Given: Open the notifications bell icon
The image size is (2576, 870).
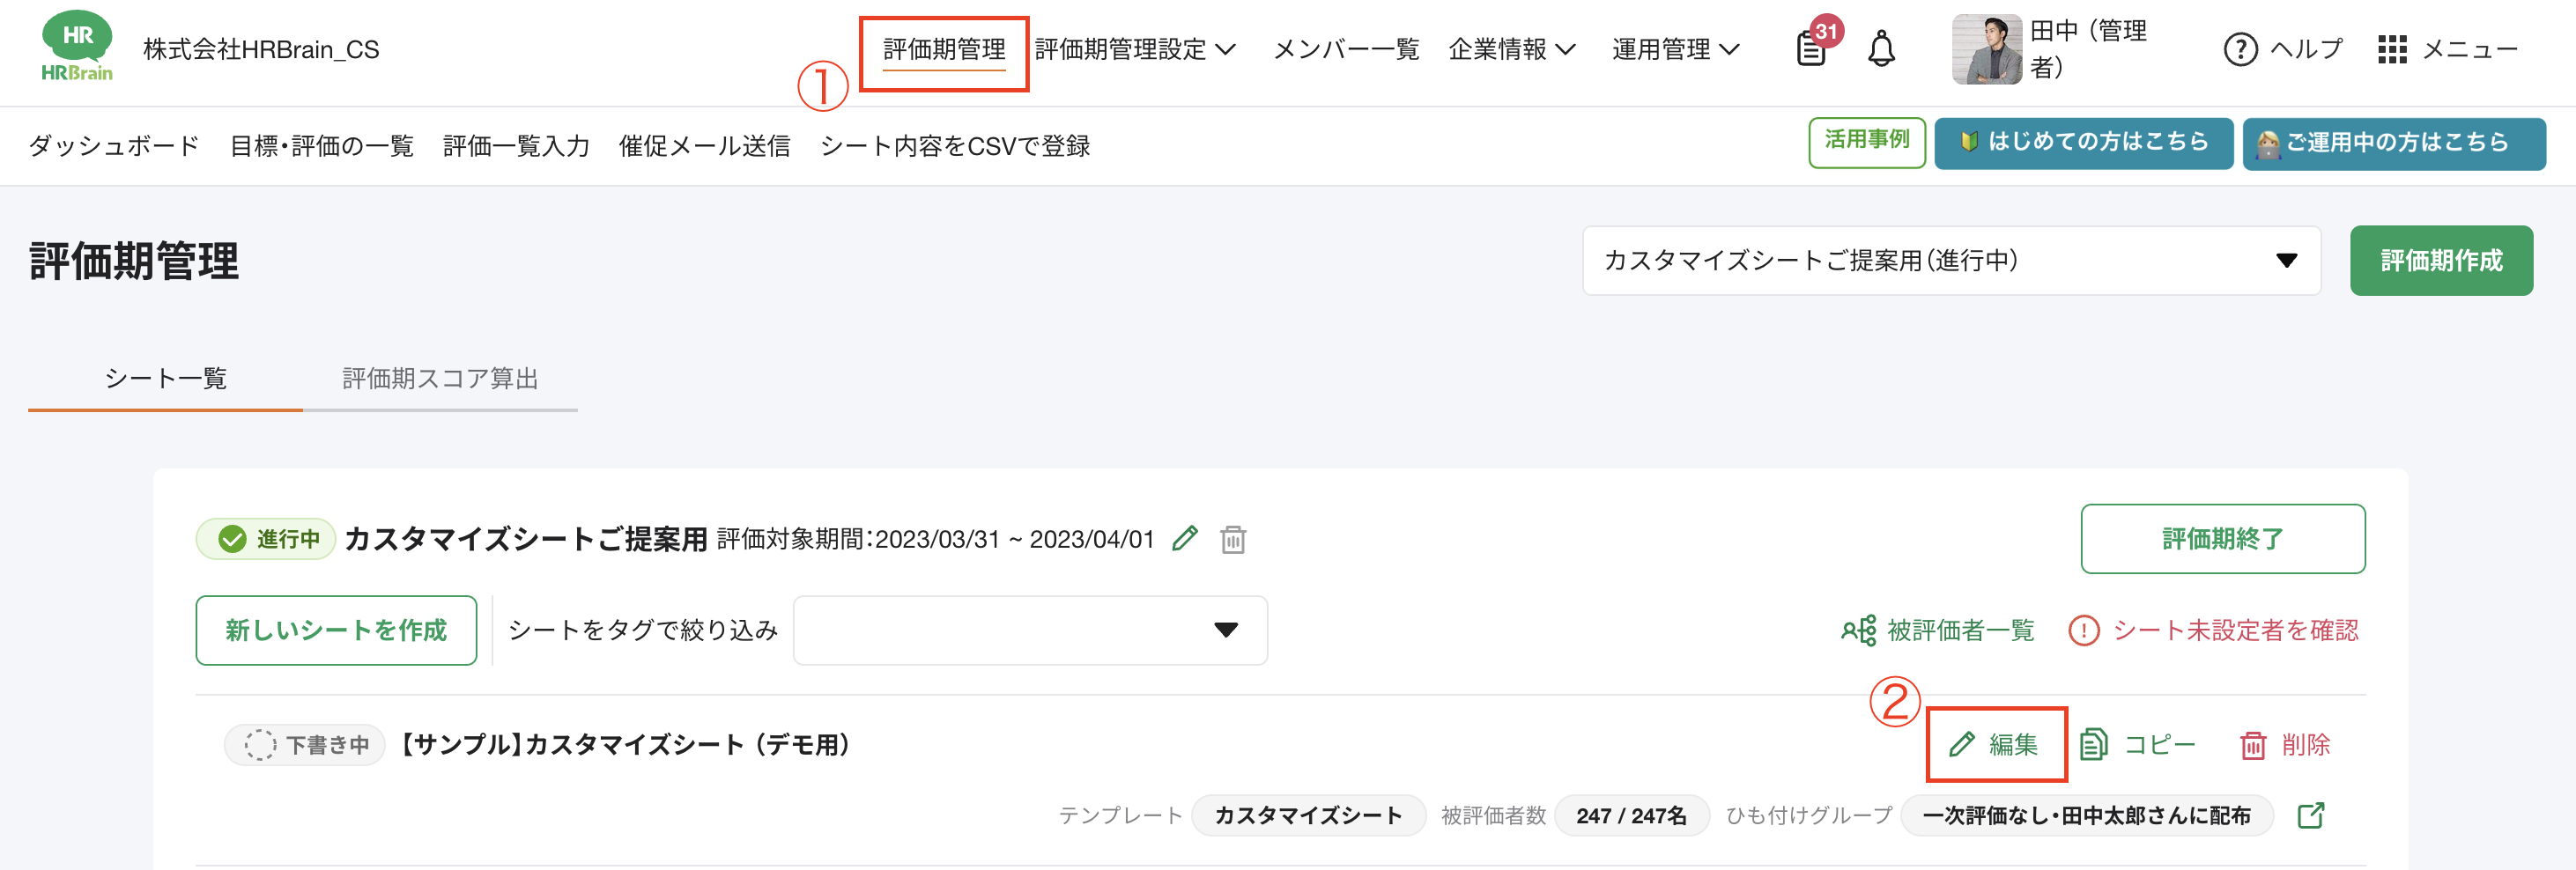Looking at the screenshot, I should point(1884,48).
